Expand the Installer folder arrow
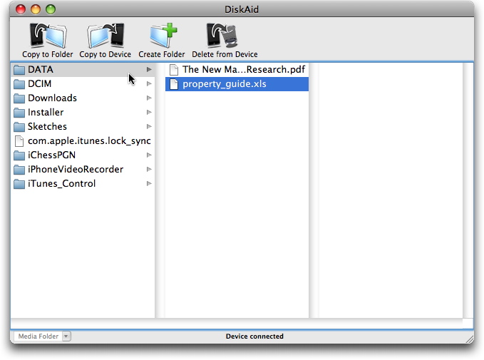484x360 pixels. pos(149,112)
